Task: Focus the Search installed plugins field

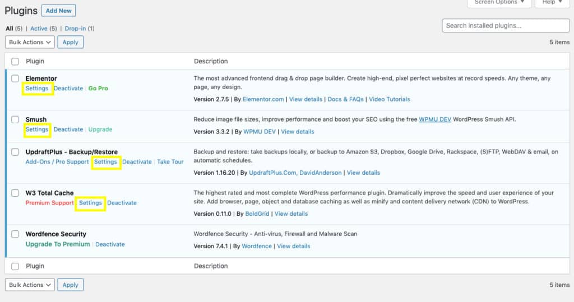Action: pyautogui.click(x=506, y=26)
